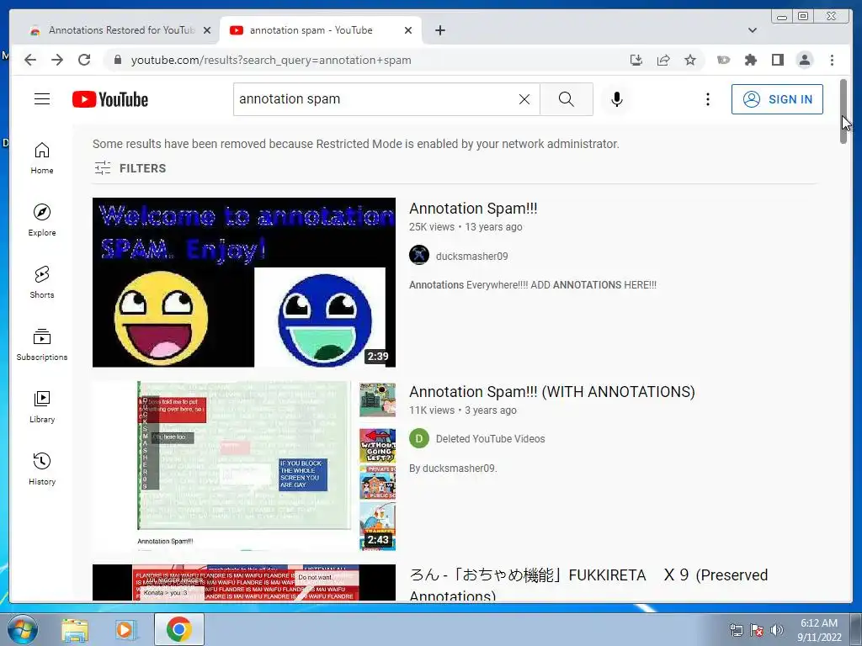The image size is (862, 646).
Task: Visit the ducksmasher09 channel name
Action: pos(471,256)
